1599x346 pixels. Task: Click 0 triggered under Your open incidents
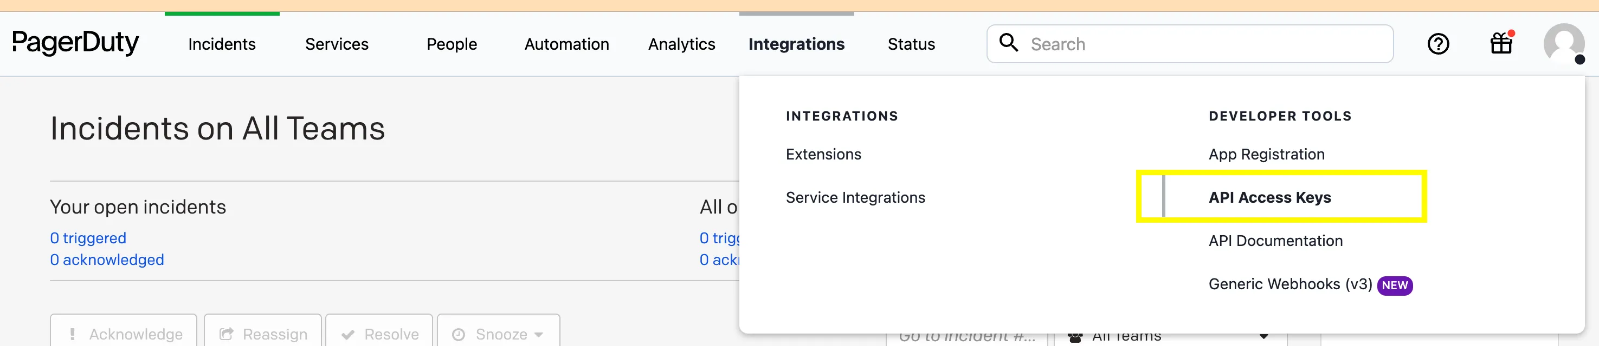87,238
